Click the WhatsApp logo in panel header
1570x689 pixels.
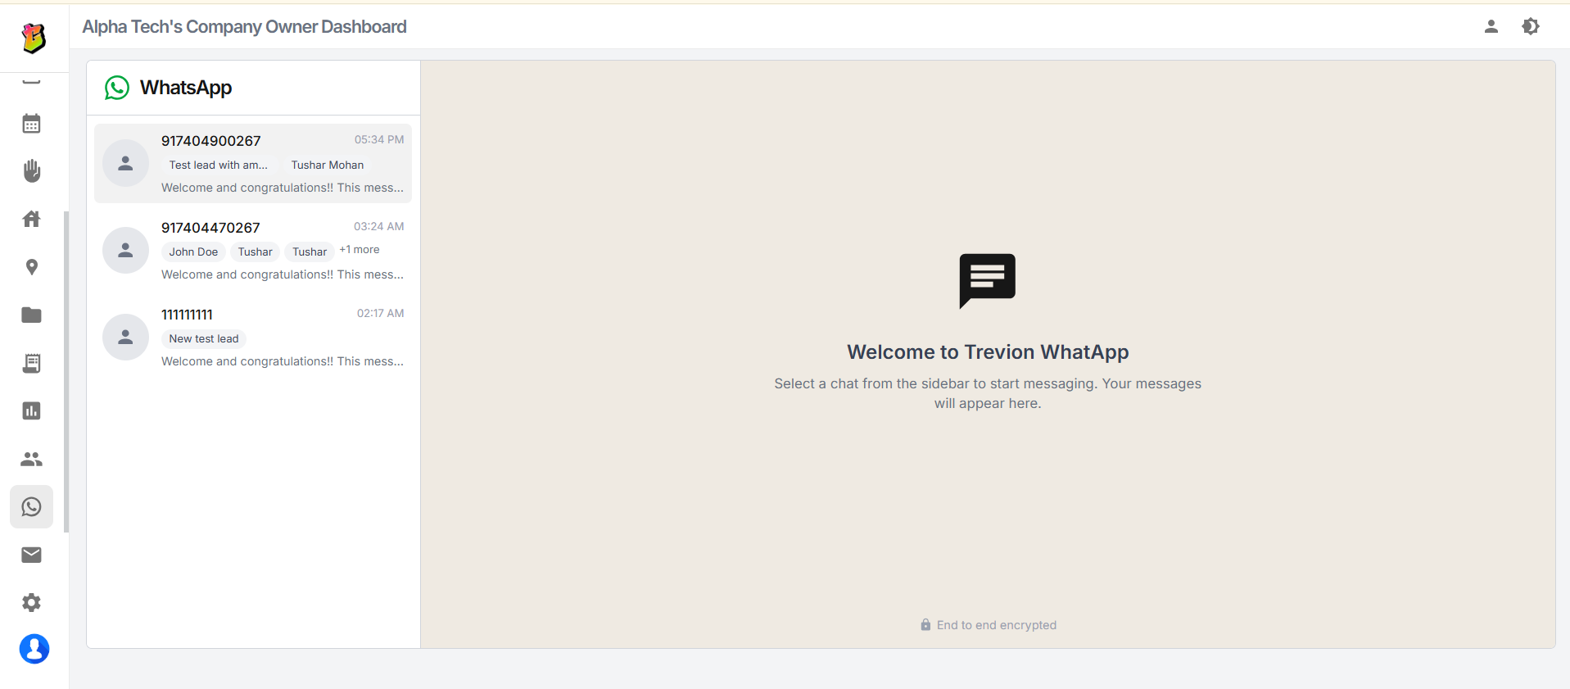(116, 88)
